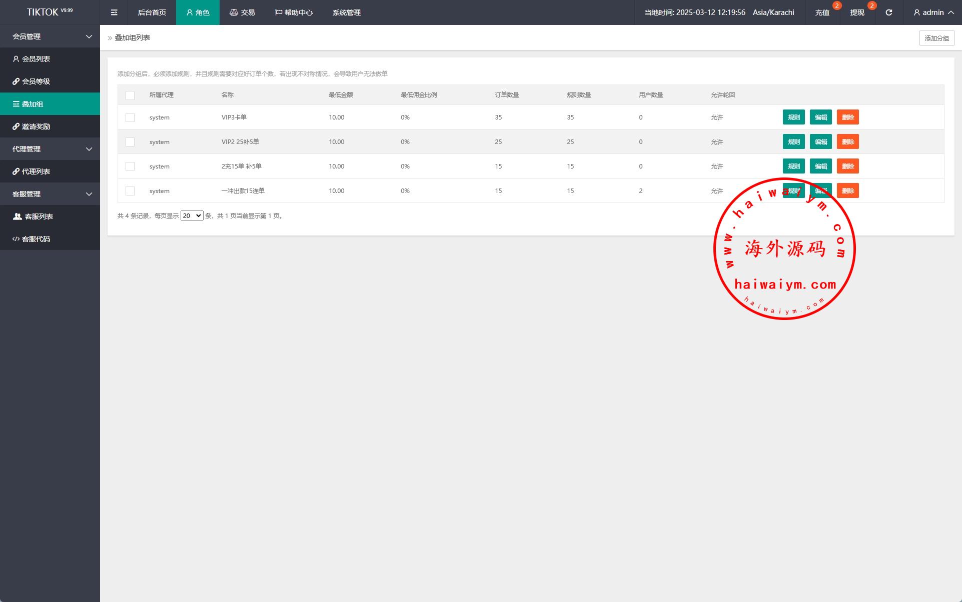962x602 pixels.
Task: Open 会员等级 member level sidebar item
Action: (x=36, y=81)
